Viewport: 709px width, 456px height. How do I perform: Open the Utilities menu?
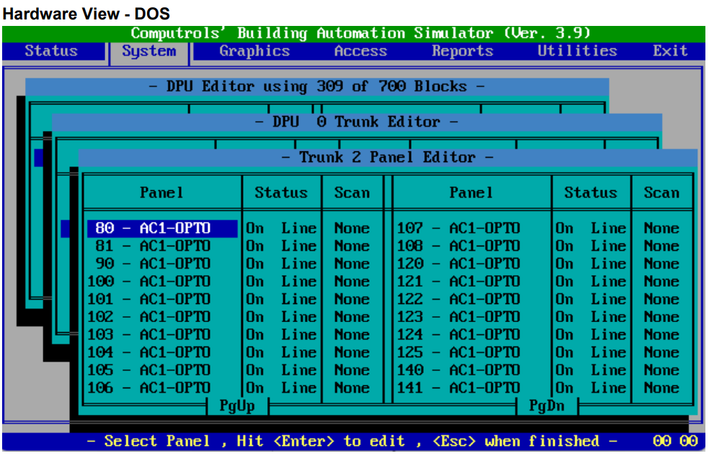point(576,50)
